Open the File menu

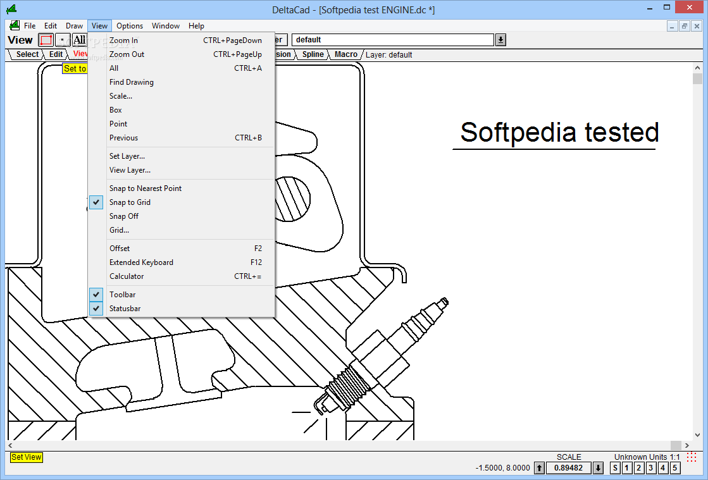click(x=30, y=26)
